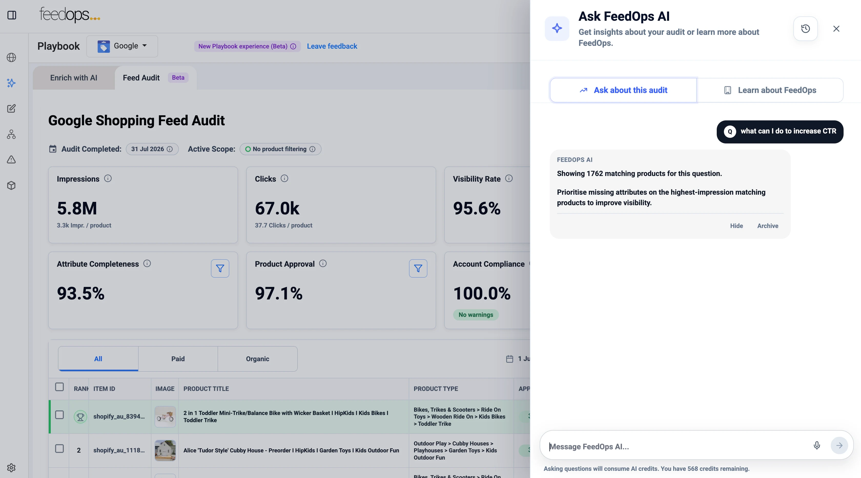Click filter icon on Attribute Completeness card

220,268
